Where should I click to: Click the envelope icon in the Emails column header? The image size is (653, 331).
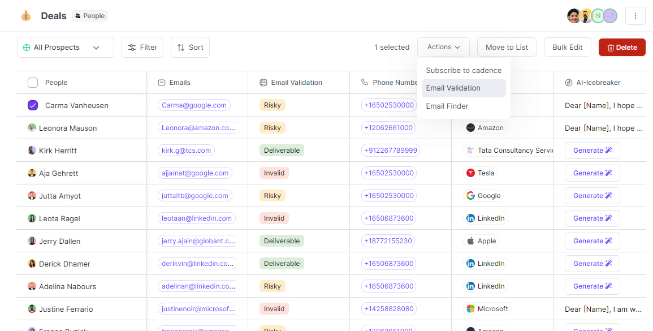click(161, 82)
